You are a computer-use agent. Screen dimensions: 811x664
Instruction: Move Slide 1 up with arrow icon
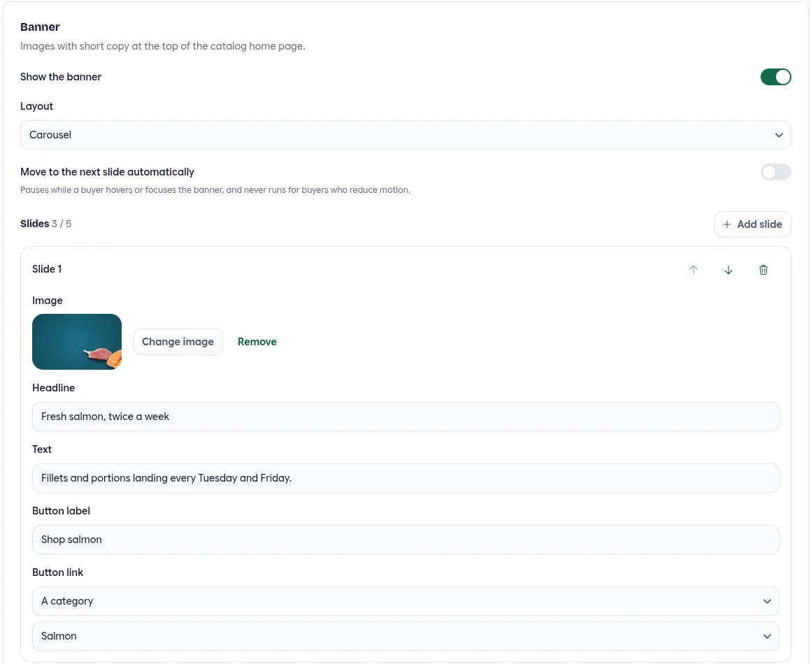point(693,269)
